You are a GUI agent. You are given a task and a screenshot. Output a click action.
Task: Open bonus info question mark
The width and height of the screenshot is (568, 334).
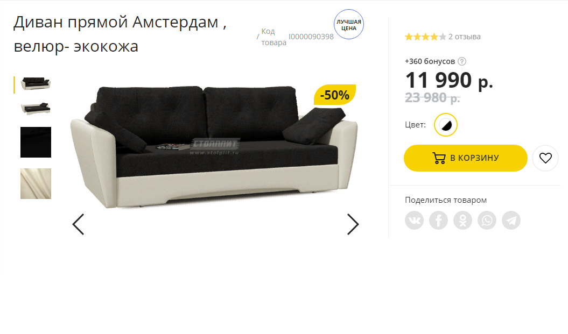click(462, 61)
